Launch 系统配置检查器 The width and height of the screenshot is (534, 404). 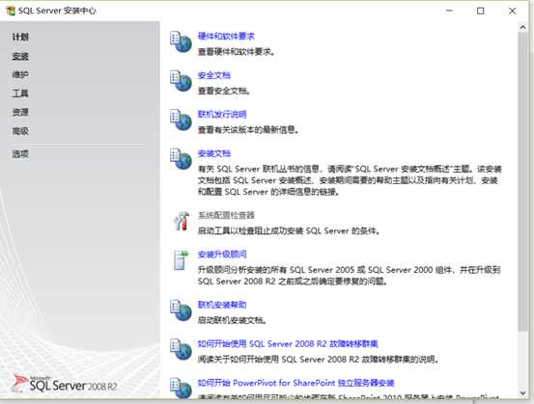(226, 215)
